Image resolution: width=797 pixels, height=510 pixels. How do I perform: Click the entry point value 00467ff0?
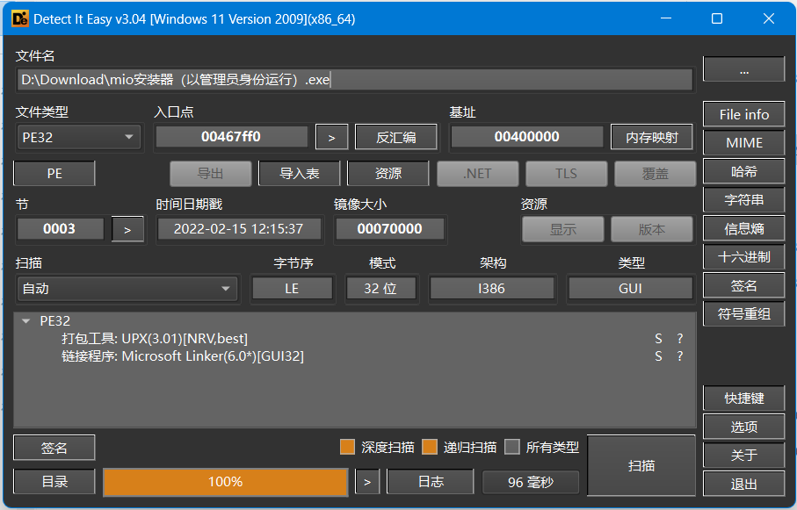pyautogui.click(x=231, y=137)
